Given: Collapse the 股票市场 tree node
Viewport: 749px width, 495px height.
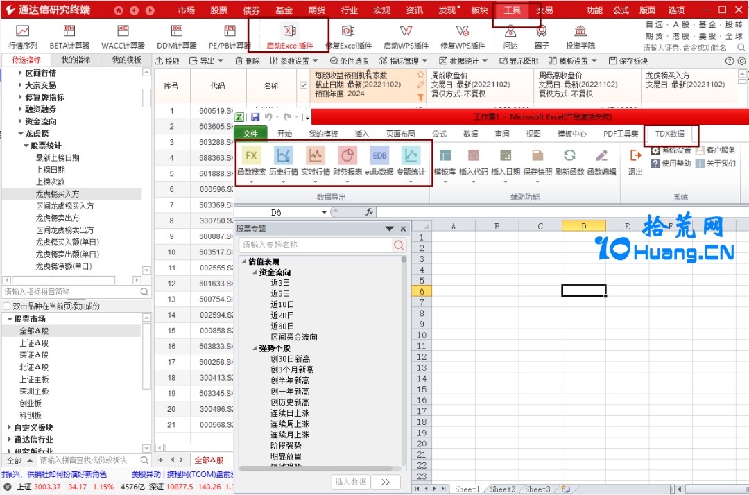Looking at the screenshot, I should [10, 319].
